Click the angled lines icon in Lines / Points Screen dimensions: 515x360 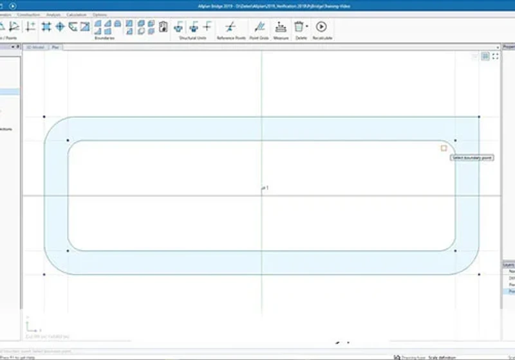[x=14, y=26]
